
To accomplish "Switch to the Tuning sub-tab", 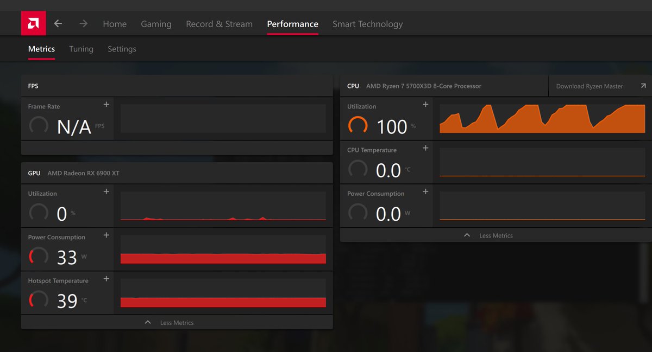I will (81, 49).
